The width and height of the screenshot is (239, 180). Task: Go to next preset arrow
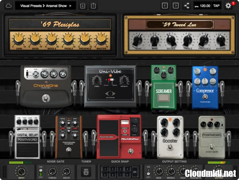[176, 6]
